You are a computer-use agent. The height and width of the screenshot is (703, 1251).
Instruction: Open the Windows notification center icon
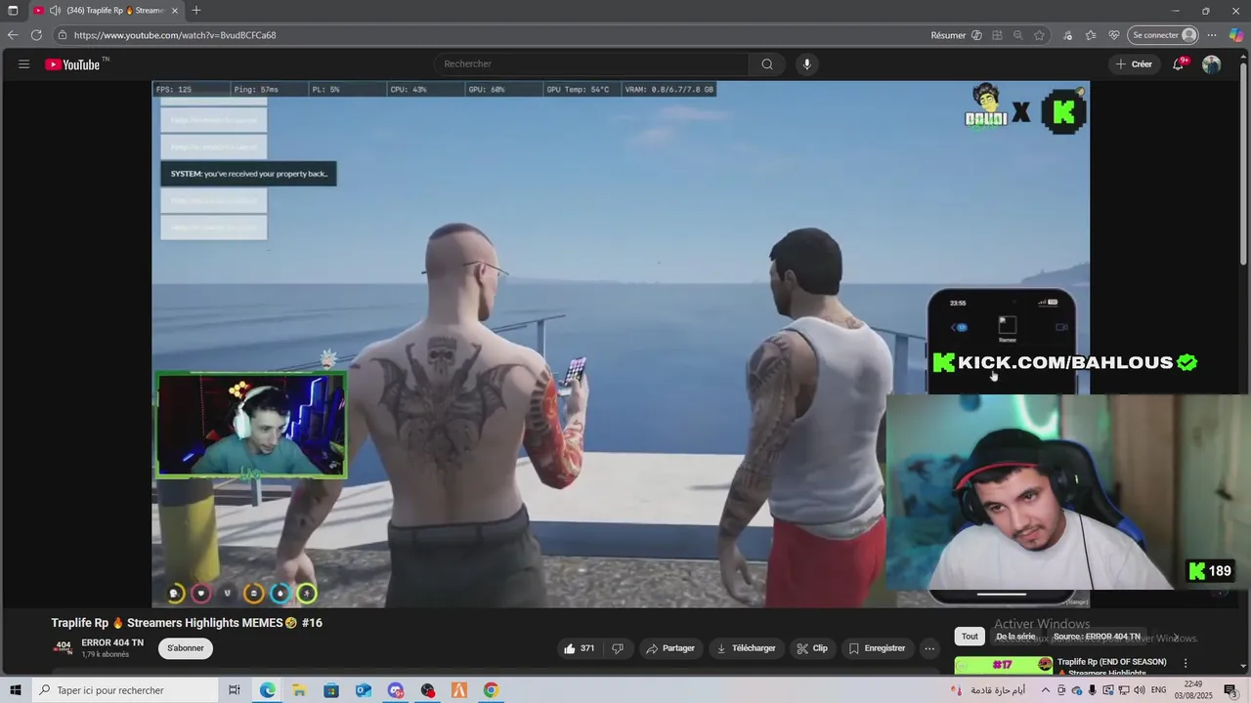1230,690
